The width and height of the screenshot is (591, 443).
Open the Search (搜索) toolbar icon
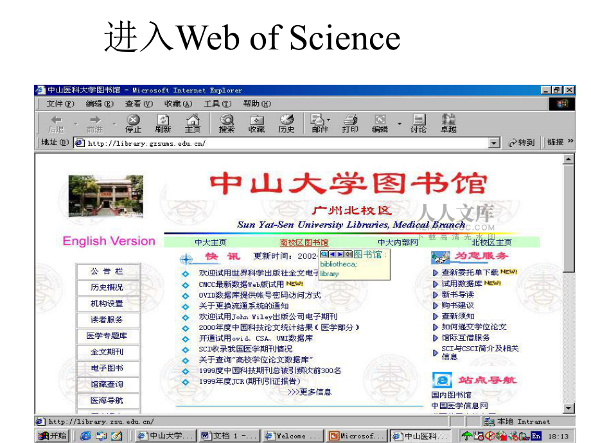tap(227, 123)
